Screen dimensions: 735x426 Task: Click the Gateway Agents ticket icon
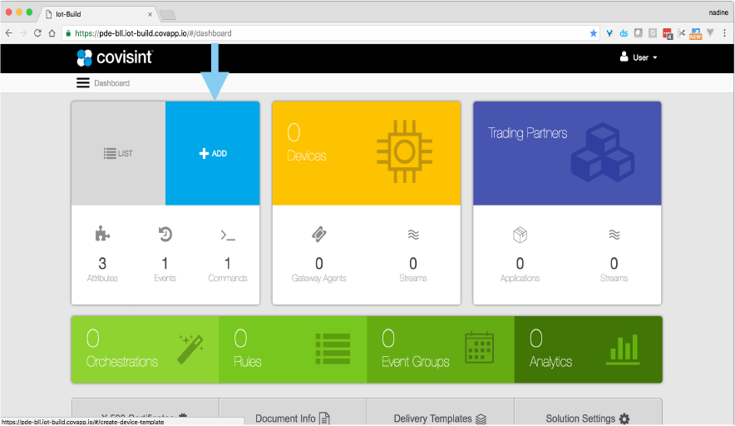click(318, 235)
